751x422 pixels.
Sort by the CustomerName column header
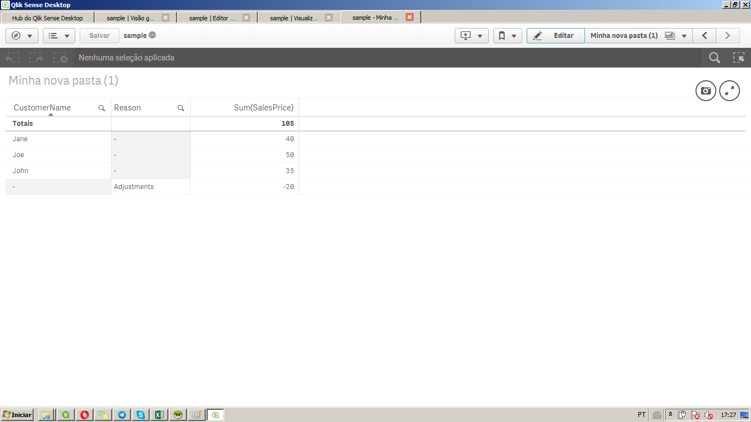click(x=42, y=108)
